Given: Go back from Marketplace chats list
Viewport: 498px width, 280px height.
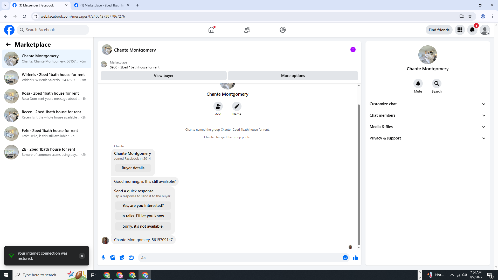Looking at the screenshot, I should [x=8, y=44].
